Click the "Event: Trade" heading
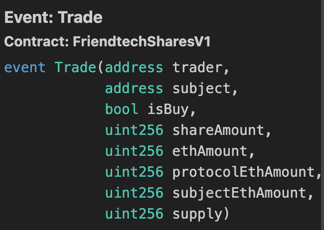This screenshot has height=230, width=324. click(x=53, y=18)
